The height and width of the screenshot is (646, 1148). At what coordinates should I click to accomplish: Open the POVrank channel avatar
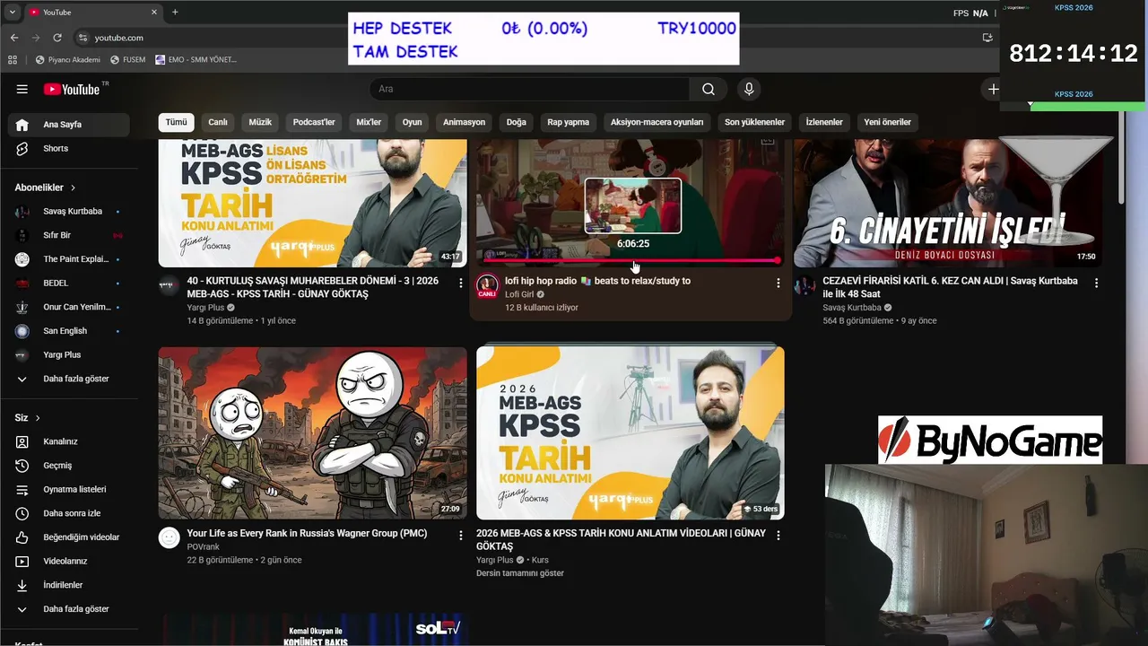(x=169, y=537)
